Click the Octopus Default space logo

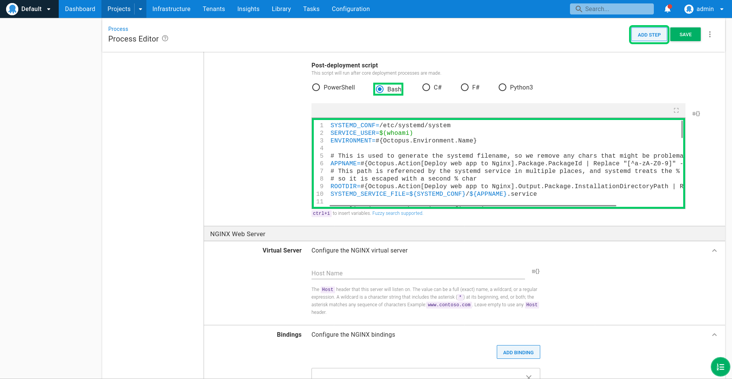pos(12,9)
